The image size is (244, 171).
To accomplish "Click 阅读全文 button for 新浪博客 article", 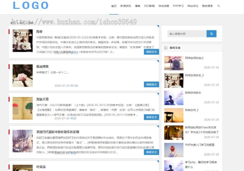I will pyautogui.click(x=151, y=85).
